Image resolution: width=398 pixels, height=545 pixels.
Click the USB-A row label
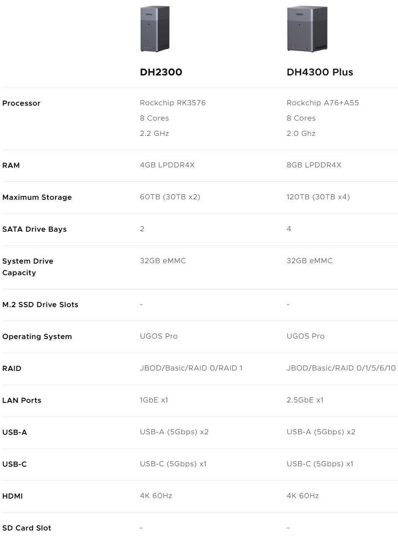(15, 432)
